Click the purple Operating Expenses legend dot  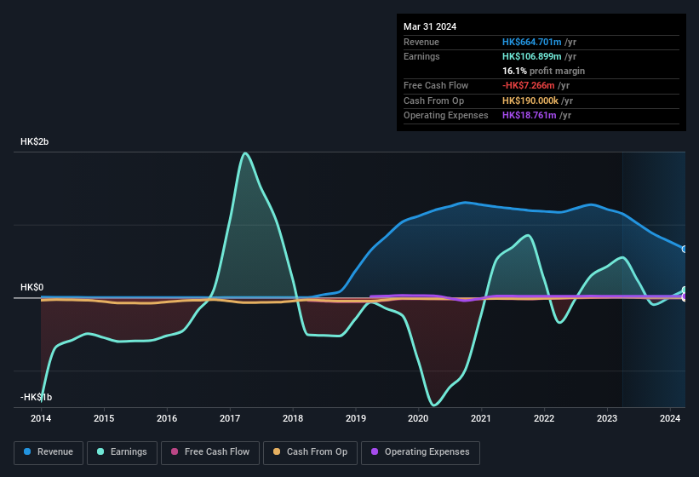pos(375,451)
